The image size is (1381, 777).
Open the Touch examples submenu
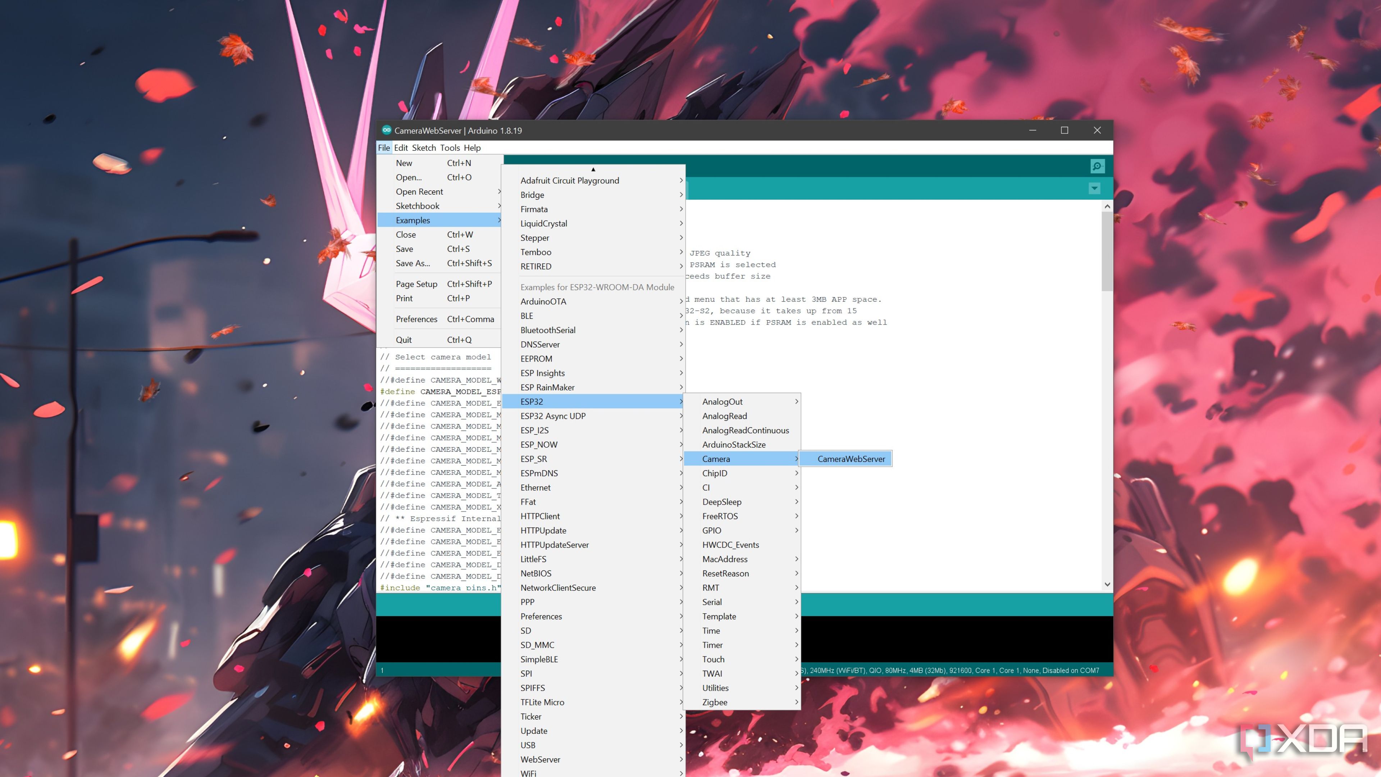[x=743, y=660]
